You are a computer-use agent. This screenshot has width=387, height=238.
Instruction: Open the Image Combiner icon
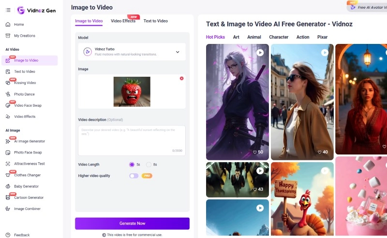[x=8, y=209]
